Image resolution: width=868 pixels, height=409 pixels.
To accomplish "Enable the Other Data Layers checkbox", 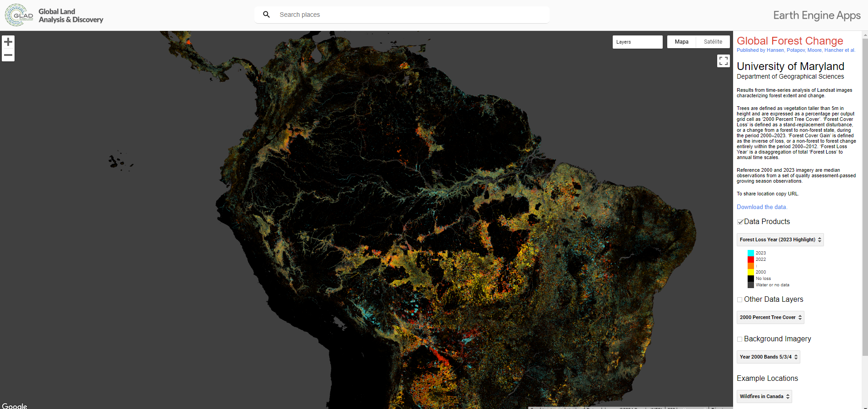I will (x=740, y=299).
